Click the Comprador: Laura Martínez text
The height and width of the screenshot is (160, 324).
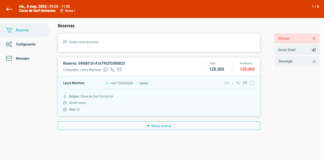tap(82, 70)
